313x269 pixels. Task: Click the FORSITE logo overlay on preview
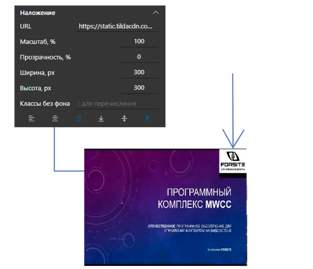point(233,161)
